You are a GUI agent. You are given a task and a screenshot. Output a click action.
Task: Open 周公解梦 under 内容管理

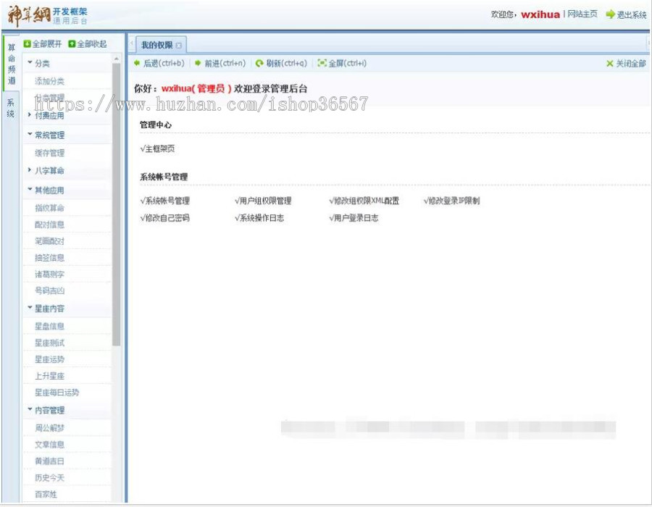click(x=49, y=428)
